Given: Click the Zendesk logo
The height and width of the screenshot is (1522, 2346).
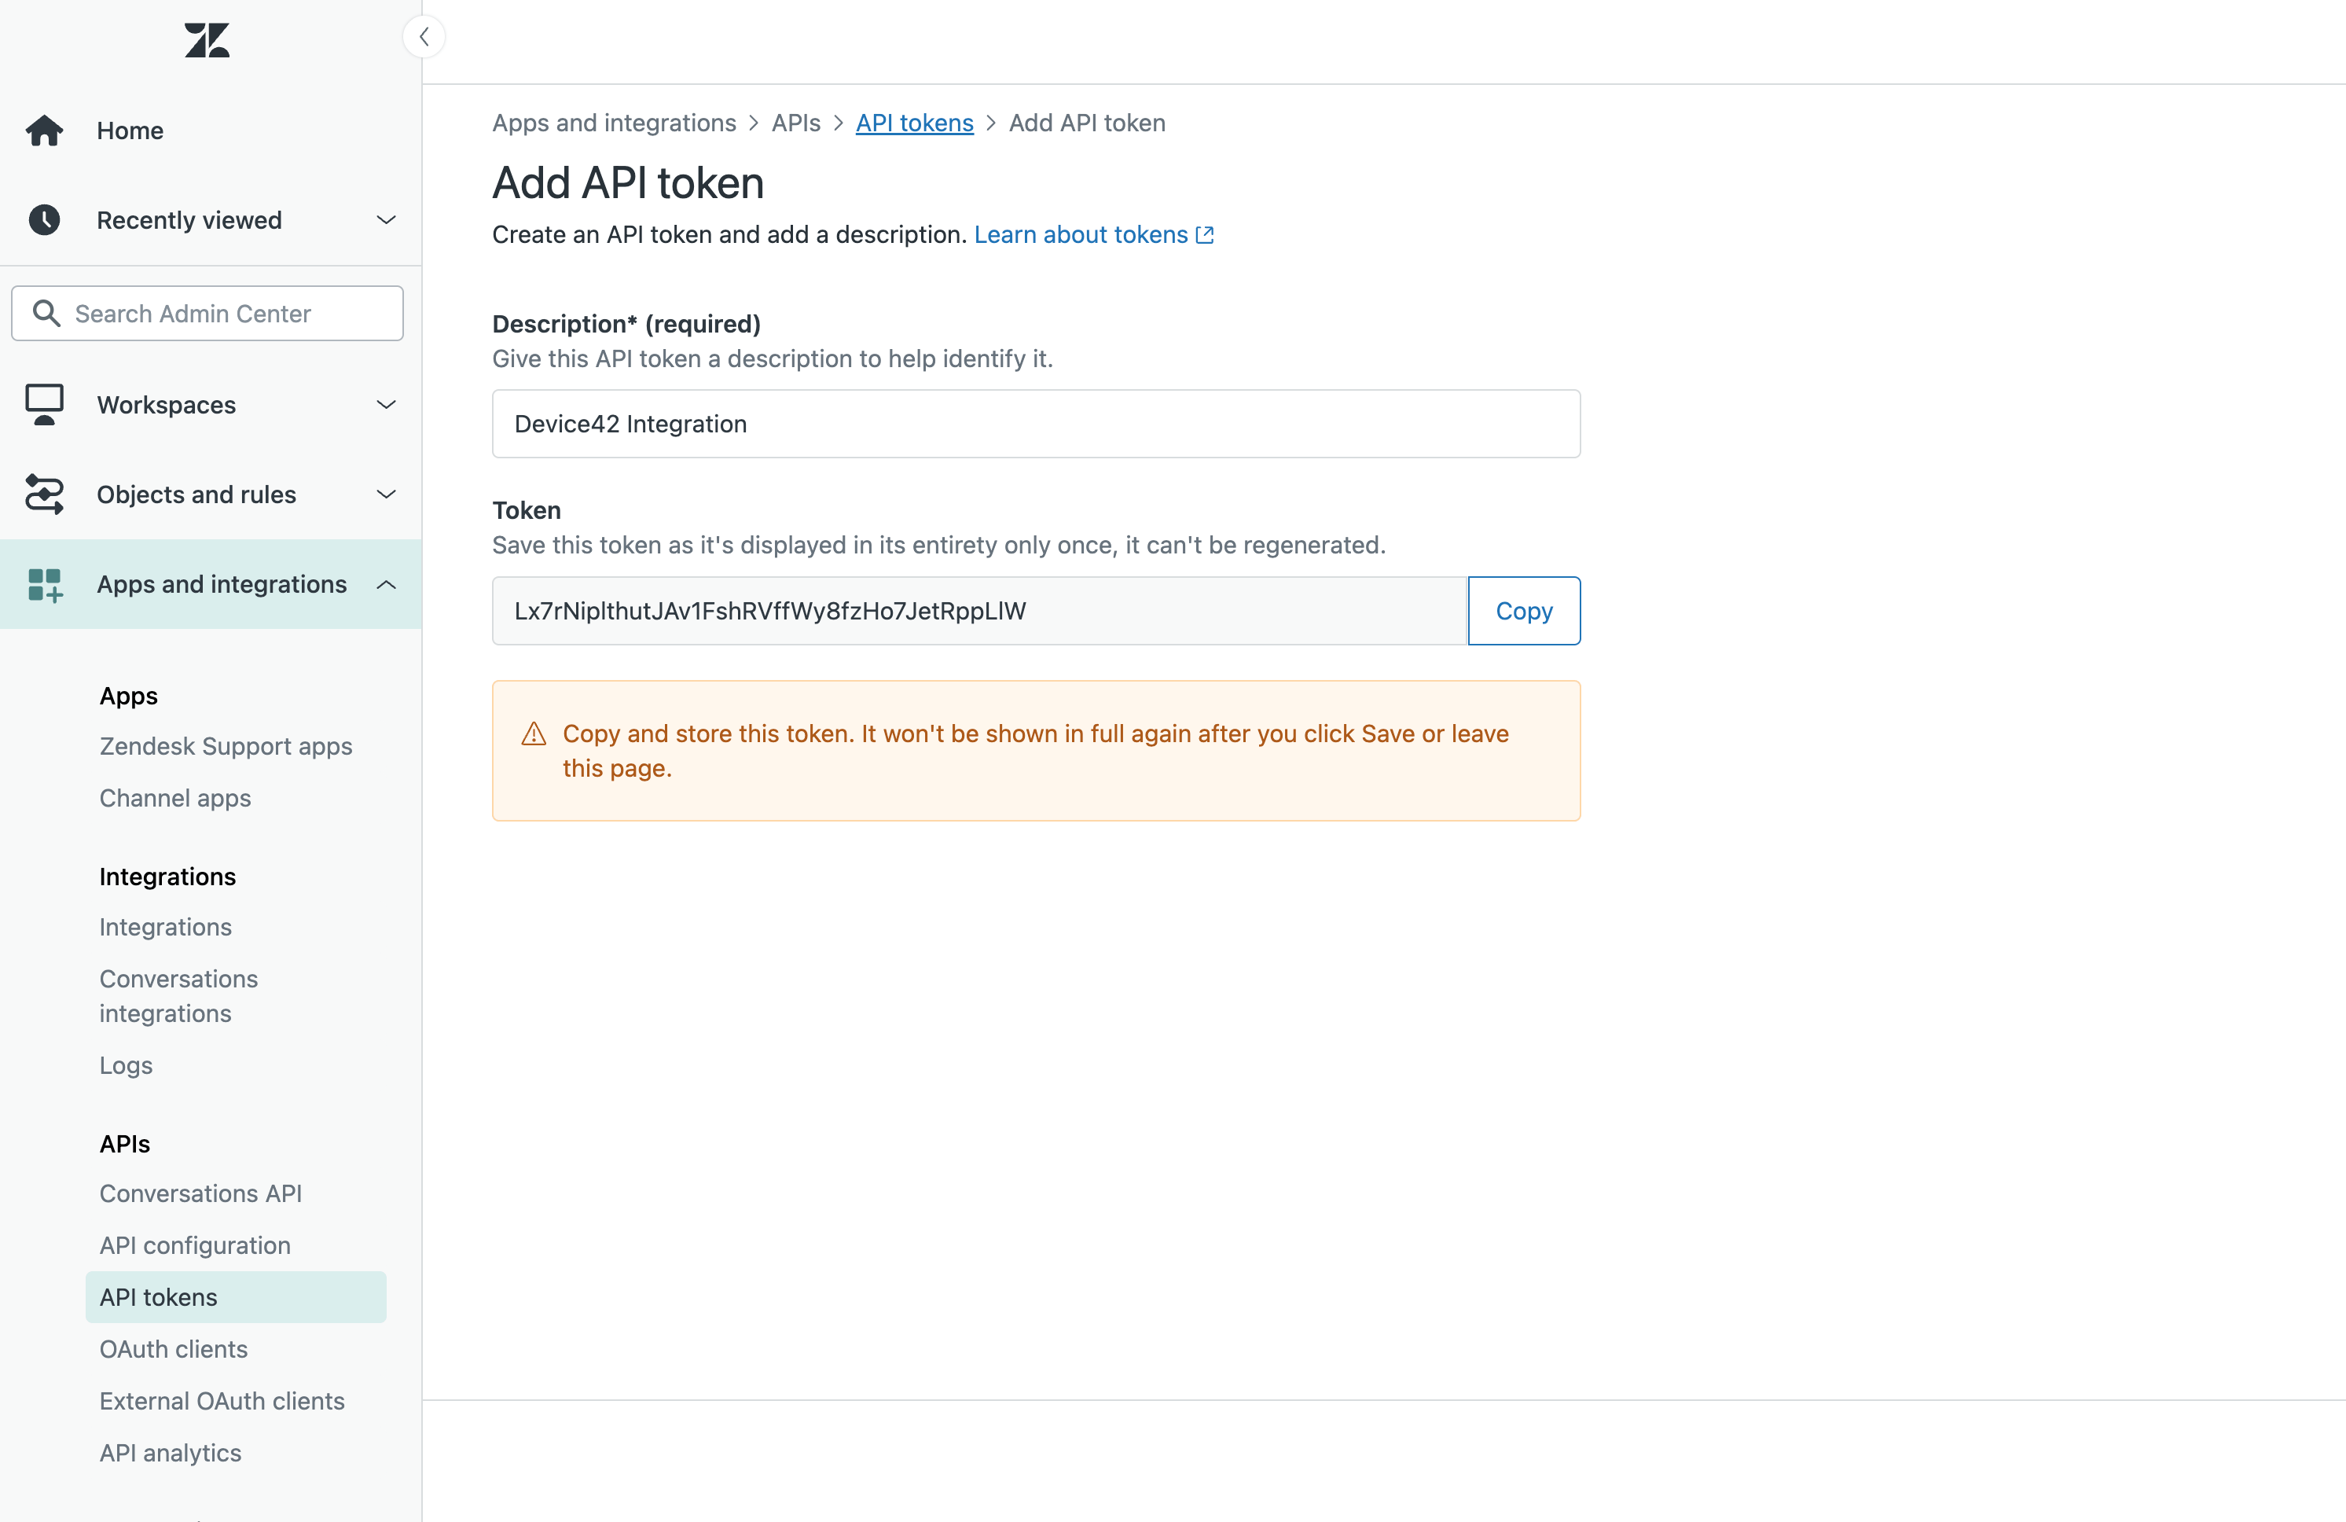Looking at the screenshot, I should pyautogui.click(x=207, y=39).
